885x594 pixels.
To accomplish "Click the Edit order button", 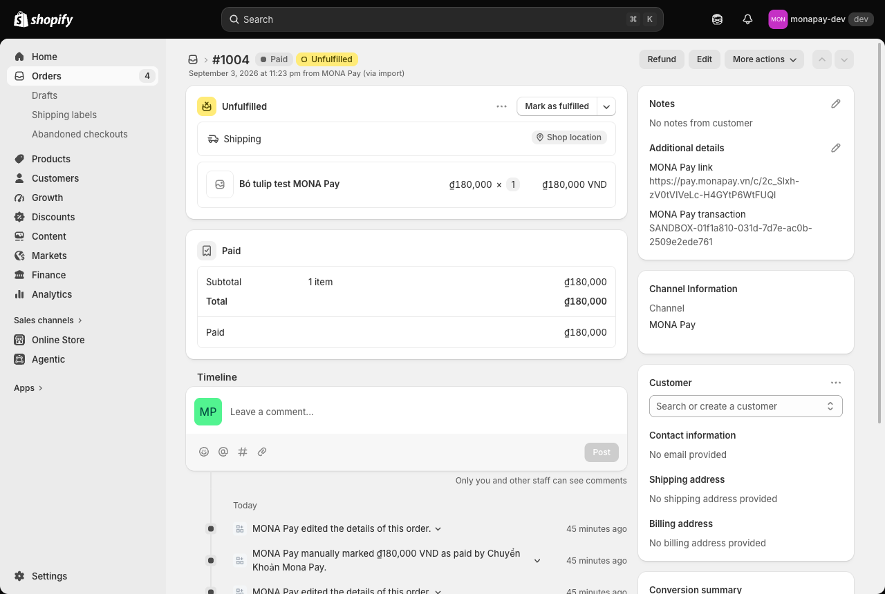I will click(x=705, y=59).
